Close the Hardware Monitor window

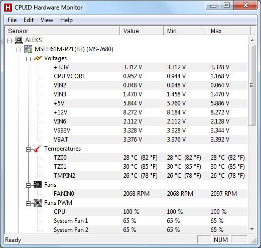[x=245, y=6]
